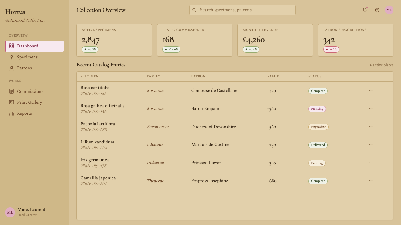Click the Complete status for Camellia japonica
The width and height of the screenshot is (401, 225).
point(318,181)
